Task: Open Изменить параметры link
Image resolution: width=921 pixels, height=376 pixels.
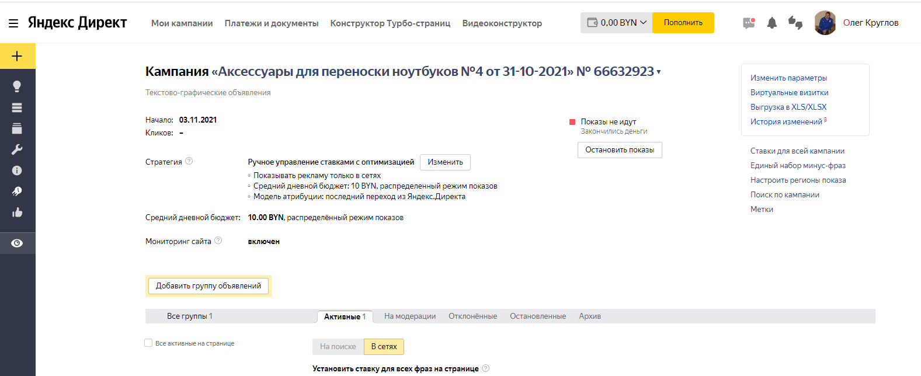Action: tap(788, 78)
